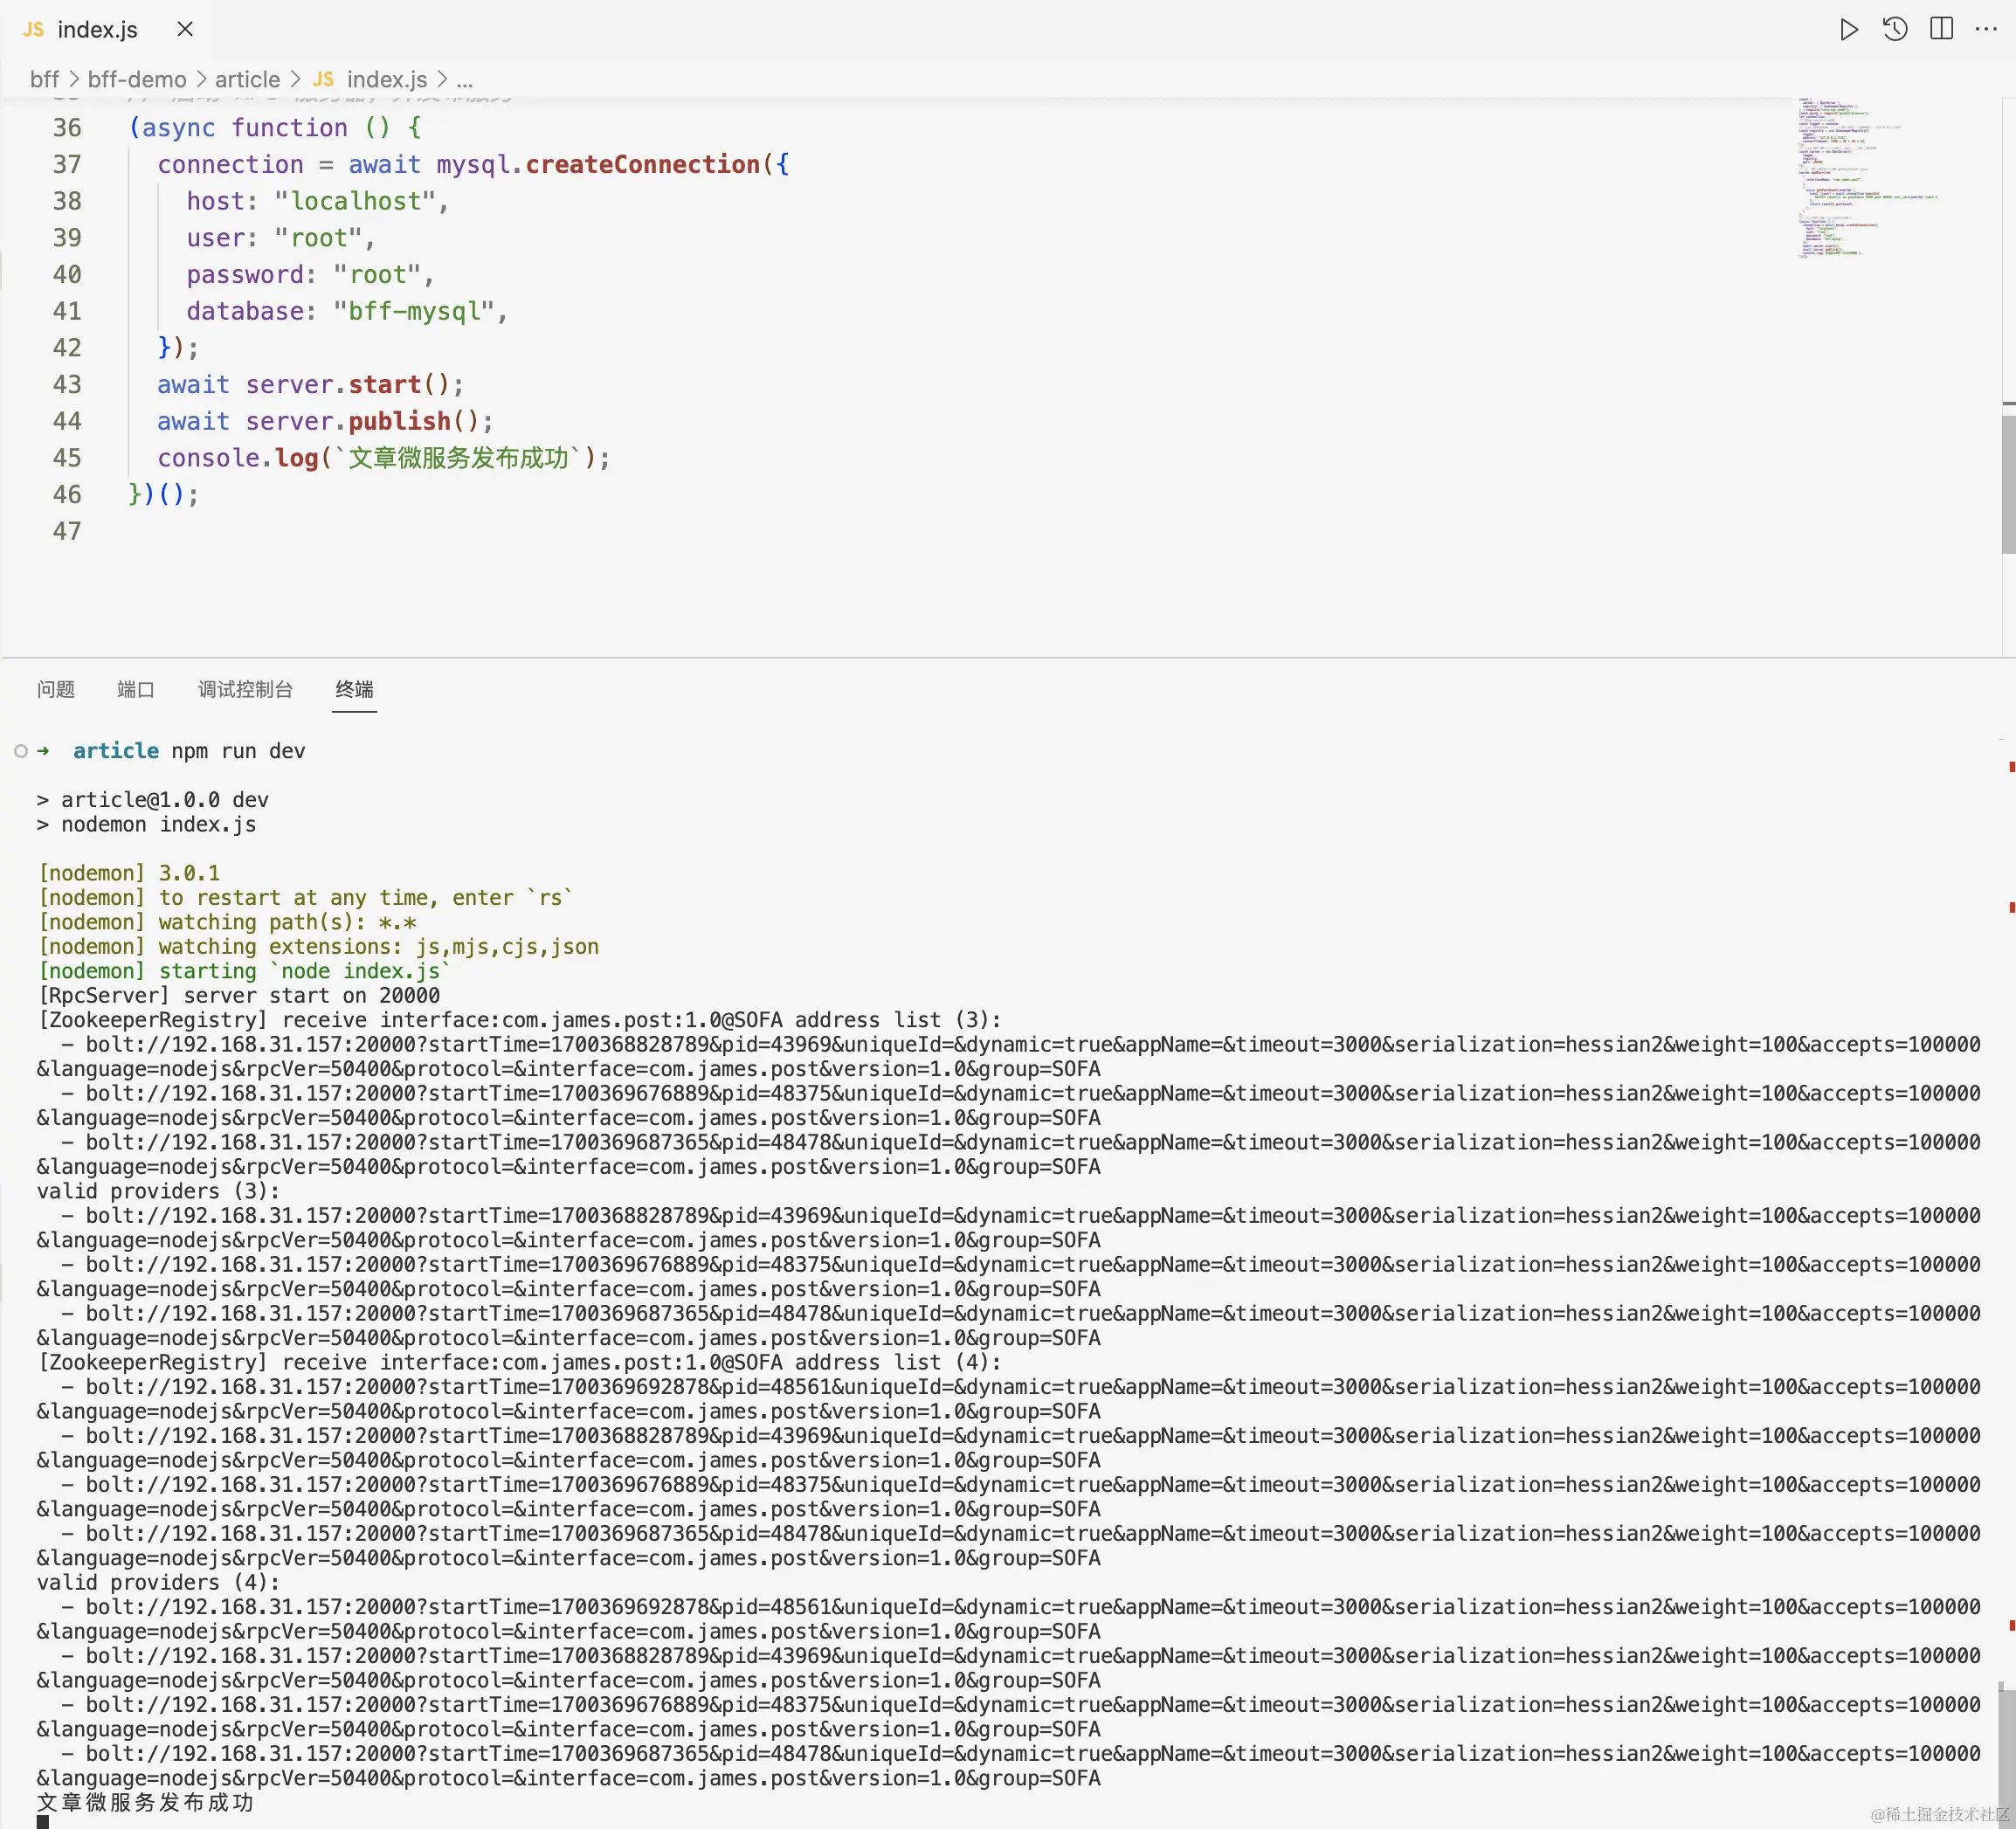Image resolution: width=2016 pixels, height=1829 pixels.
Task: Open the breadcrumb overflow ellipsis
Action: point(465,80)
